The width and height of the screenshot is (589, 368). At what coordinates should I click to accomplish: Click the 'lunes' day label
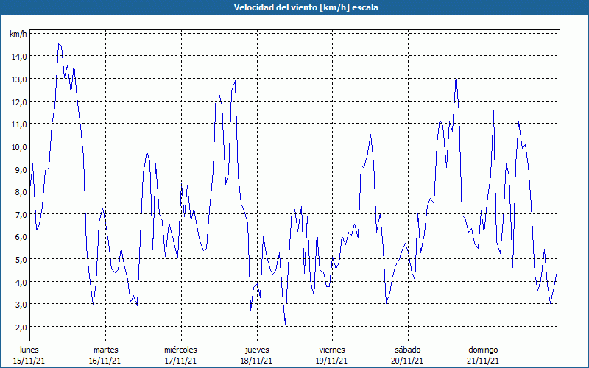(29, 350)
